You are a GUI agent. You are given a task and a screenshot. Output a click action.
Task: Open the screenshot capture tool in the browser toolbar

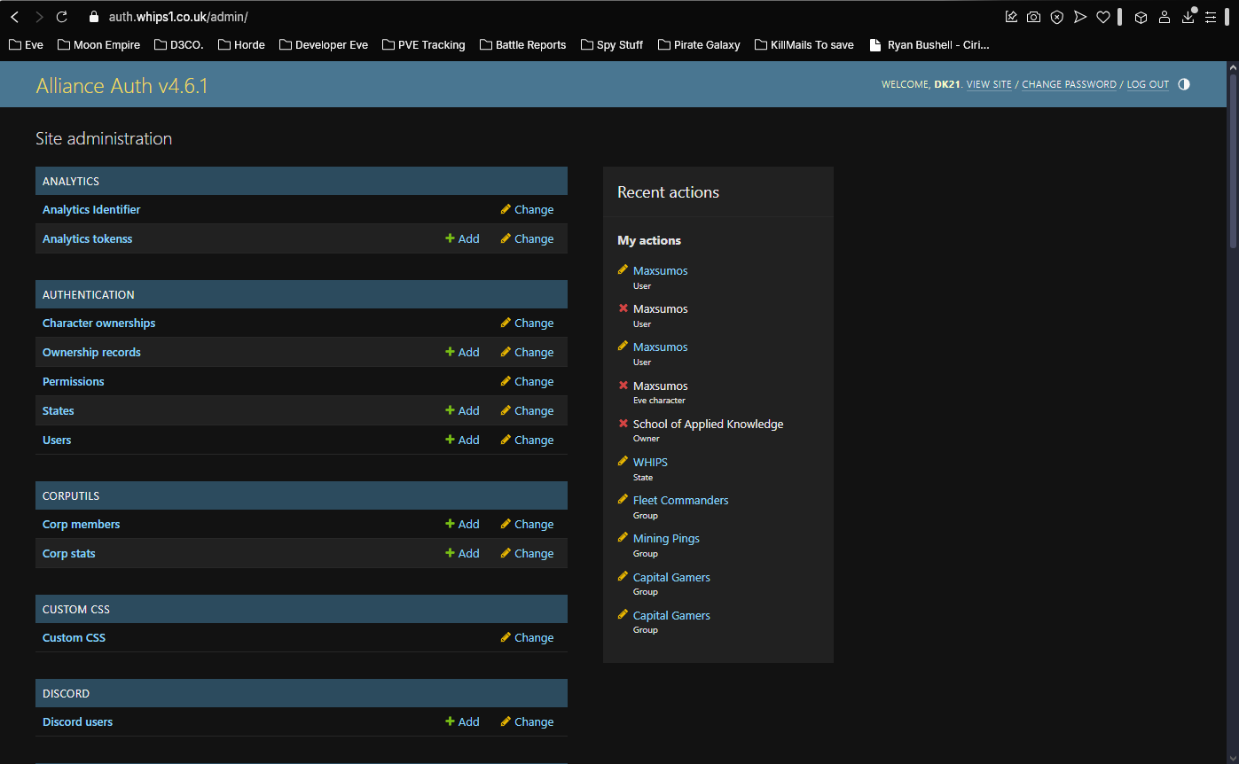(x=1033, y=16)
